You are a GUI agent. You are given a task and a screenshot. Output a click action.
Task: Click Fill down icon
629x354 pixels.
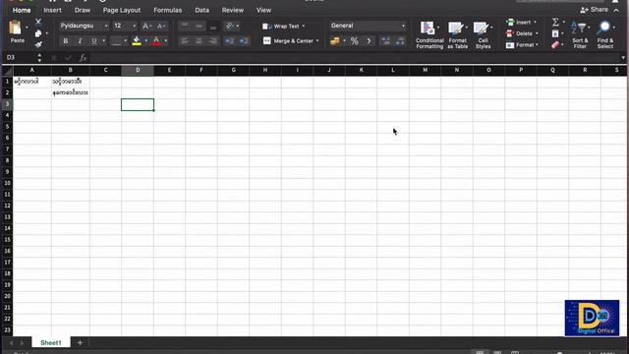(555, 33)
